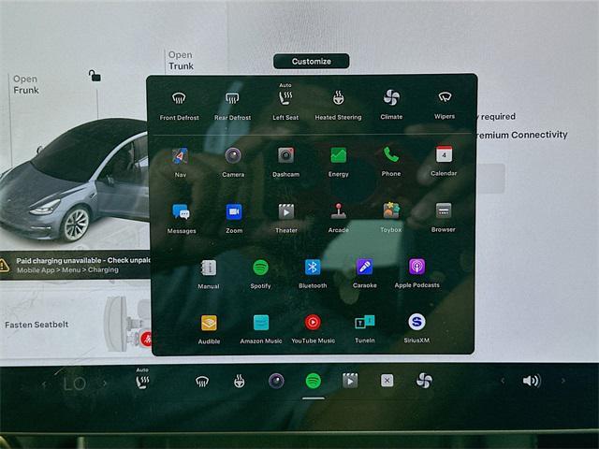Open Apple Podcasts
599x449 pixels.
[416, 273]
